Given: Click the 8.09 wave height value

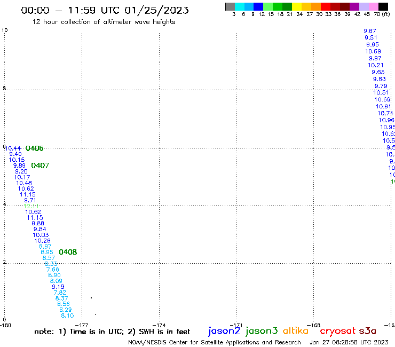Looking at the screenshot, I should pos(56,281).
